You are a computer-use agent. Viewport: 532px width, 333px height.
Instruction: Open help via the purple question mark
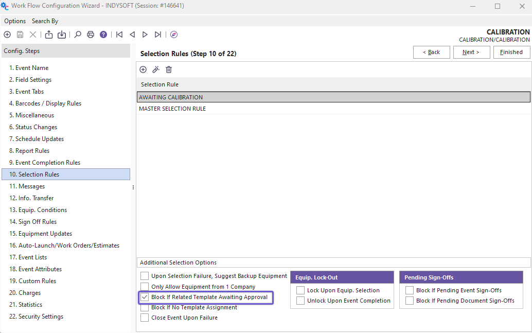103,34
